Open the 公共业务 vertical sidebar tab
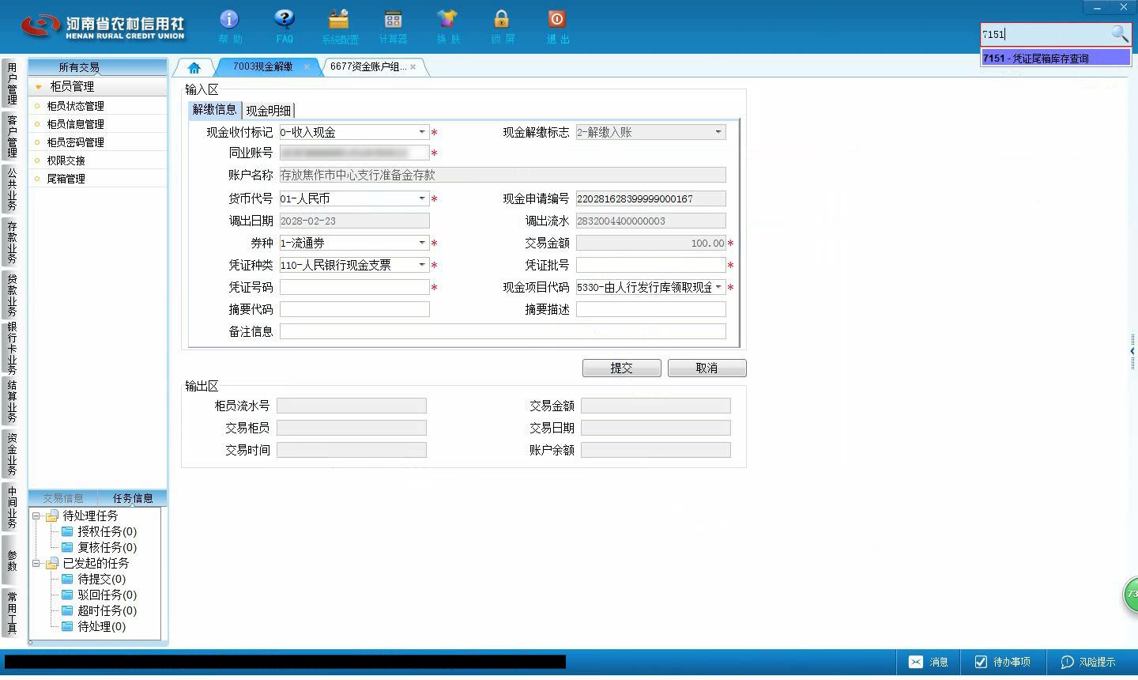 11,188
